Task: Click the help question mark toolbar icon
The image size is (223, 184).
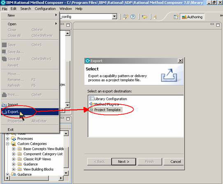Action: click(133, 17)
